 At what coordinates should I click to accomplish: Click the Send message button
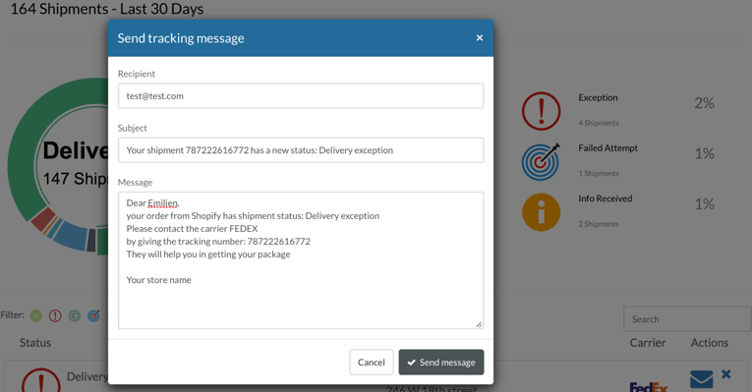coord(441,363)
